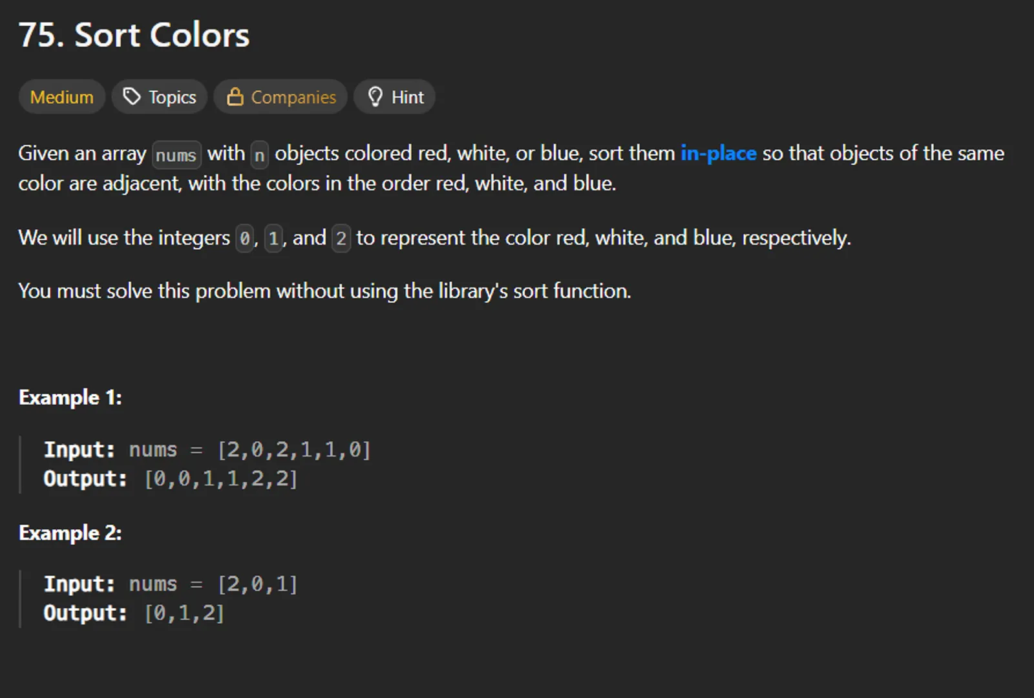Click the tag icon beside Topics

tap(132, 97)
